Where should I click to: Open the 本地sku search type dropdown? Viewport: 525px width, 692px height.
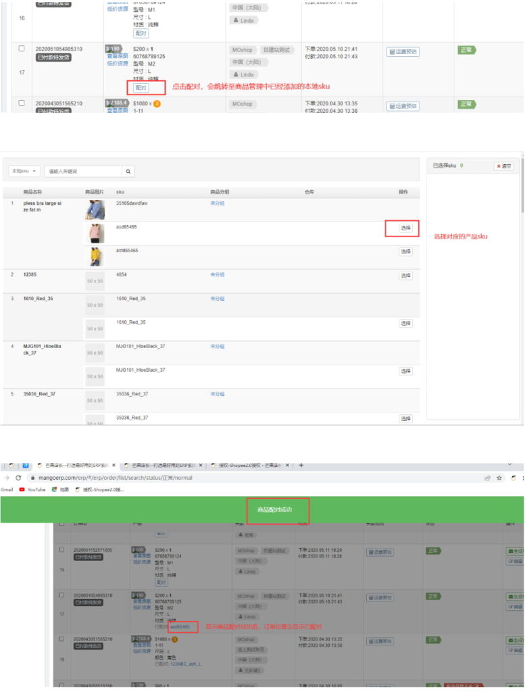[25, 172]
